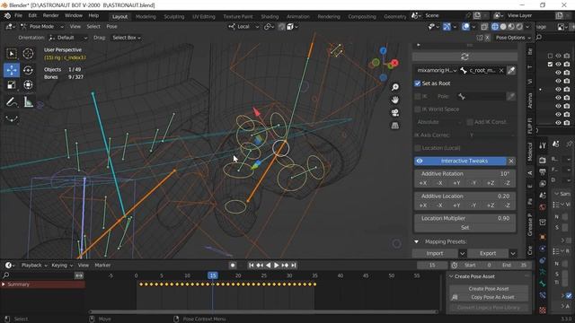Screen dimensions: 575x323
Task: Select the Rotate tool
Action: pos(28,70)
